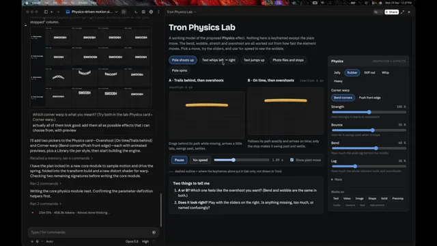Viewport: 437px width, 246px height.
Task: Click the Strength slider handle
Action: tap(369, 112)
